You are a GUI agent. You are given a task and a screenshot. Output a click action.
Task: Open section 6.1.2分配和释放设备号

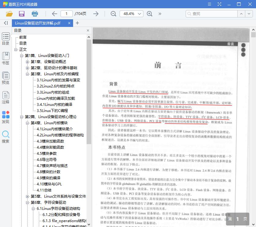[61, 214]
